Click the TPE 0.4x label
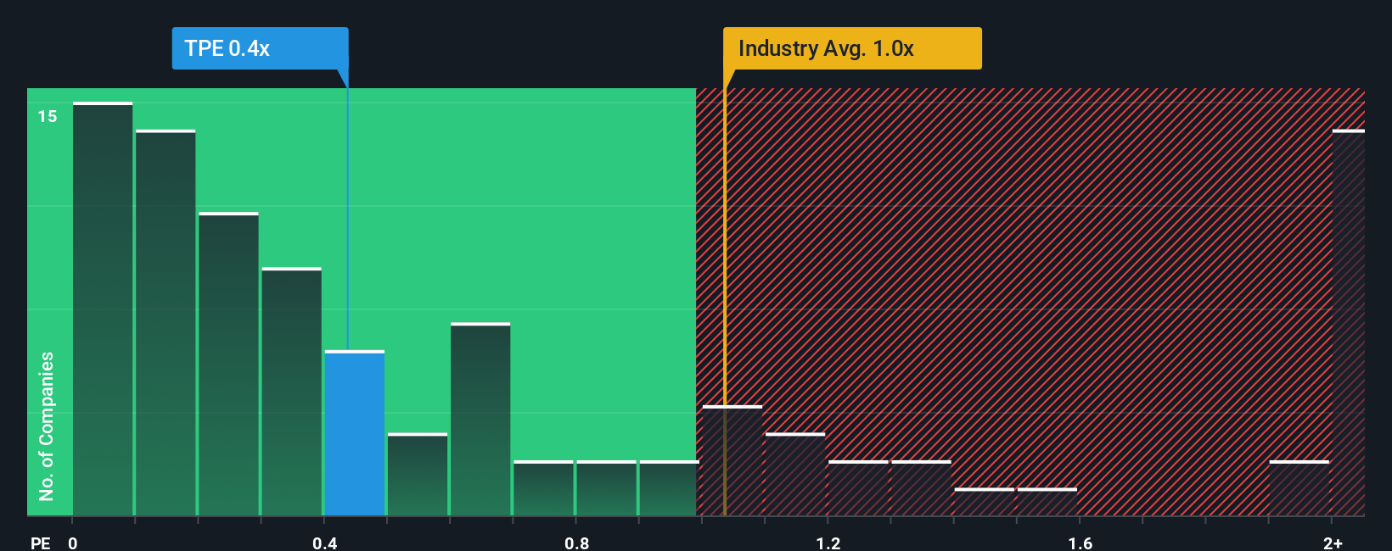 coord(260,48)
